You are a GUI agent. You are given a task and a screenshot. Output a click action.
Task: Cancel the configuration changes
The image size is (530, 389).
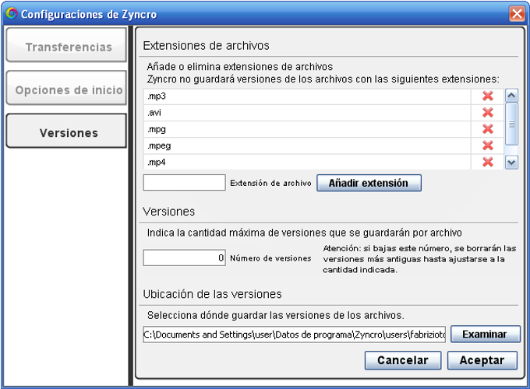point(403,360)
